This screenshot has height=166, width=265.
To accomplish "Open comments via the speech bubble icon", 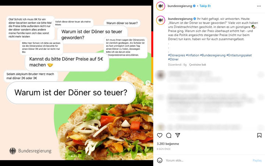I will tap(169, 135).
